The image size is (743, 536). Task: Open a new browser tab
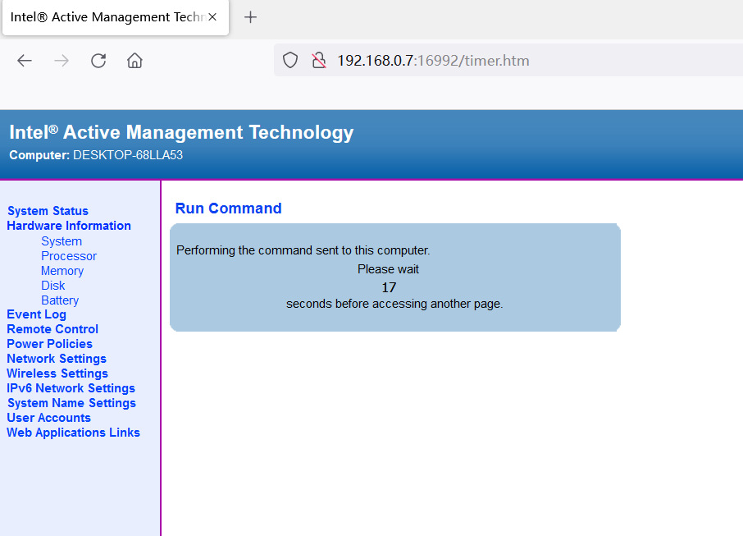pyautogui.click(x=250, y=16)
